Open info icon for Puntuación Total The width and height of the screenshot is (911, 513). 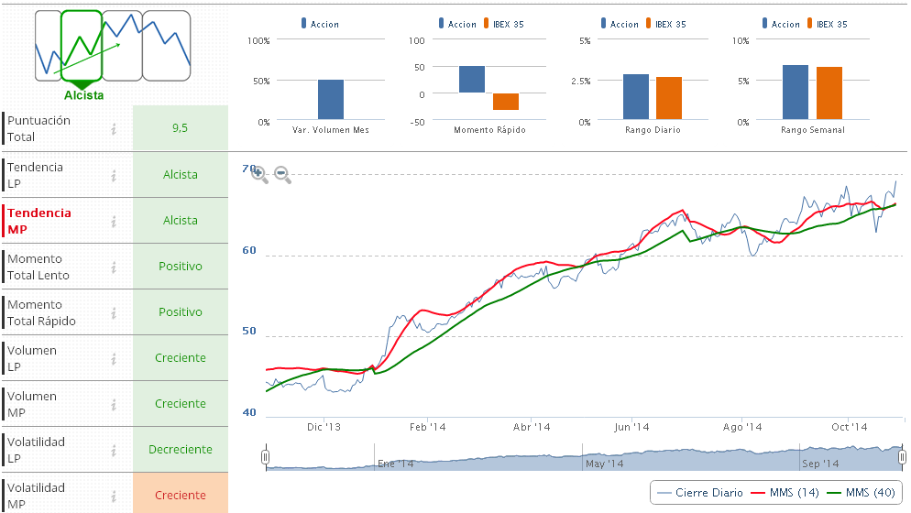(x=114, y=129)
